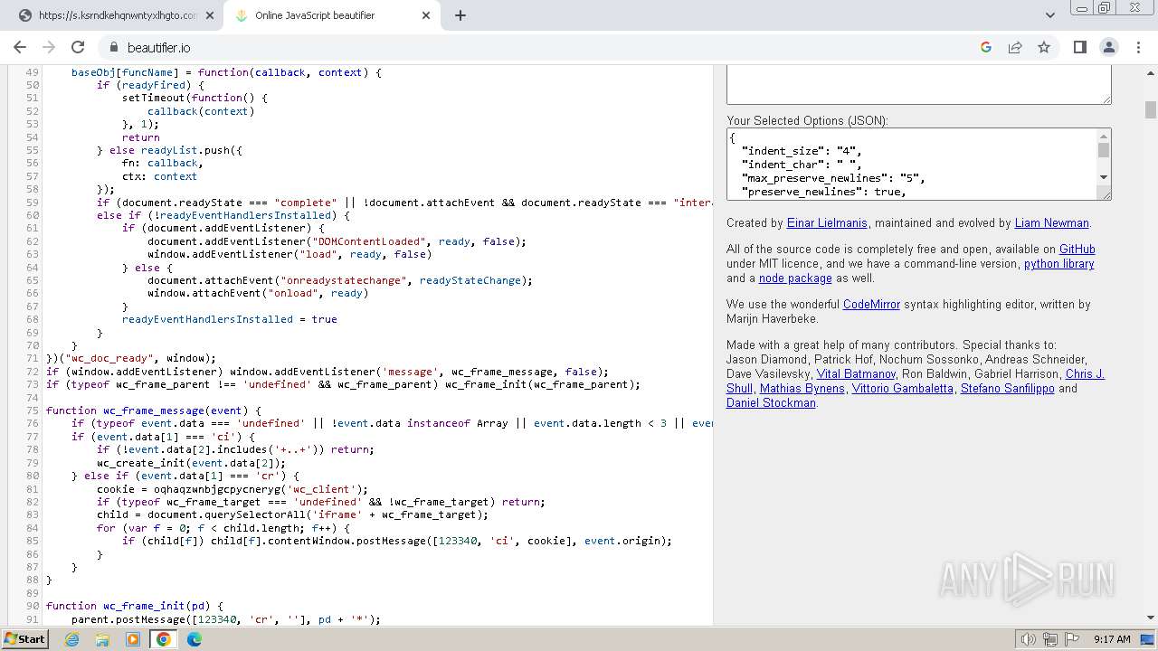Open a new tab
This screenshot has height=651, width=1158.
(x=460, y=15)
